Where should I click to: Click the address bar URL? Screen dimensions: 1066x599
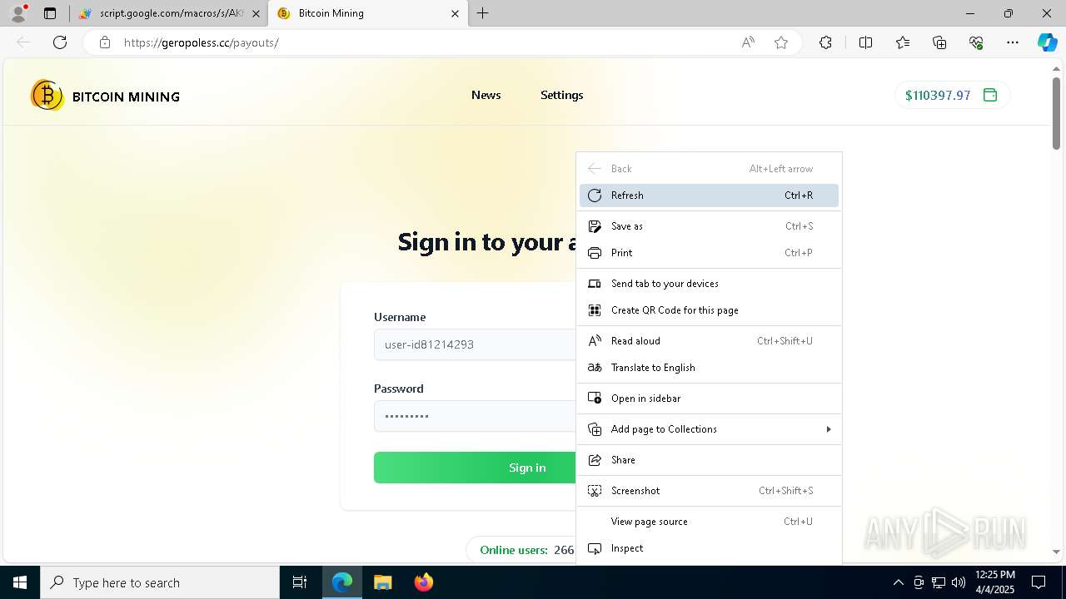(201, 42)
